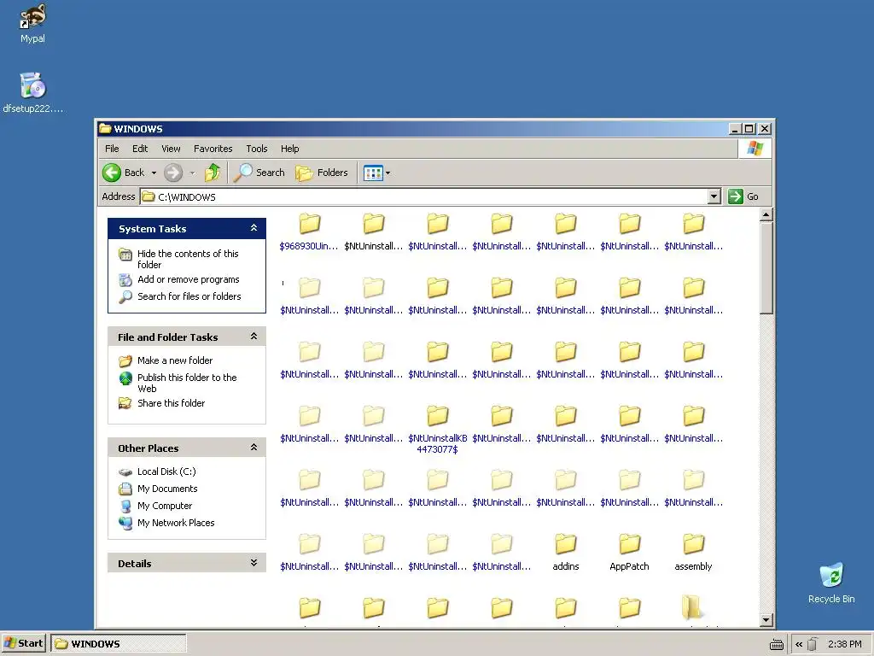Image resolution: width=874 pixels, height=656 pixels.
Task: Select the assembly folder
Action: pos(693,552)
